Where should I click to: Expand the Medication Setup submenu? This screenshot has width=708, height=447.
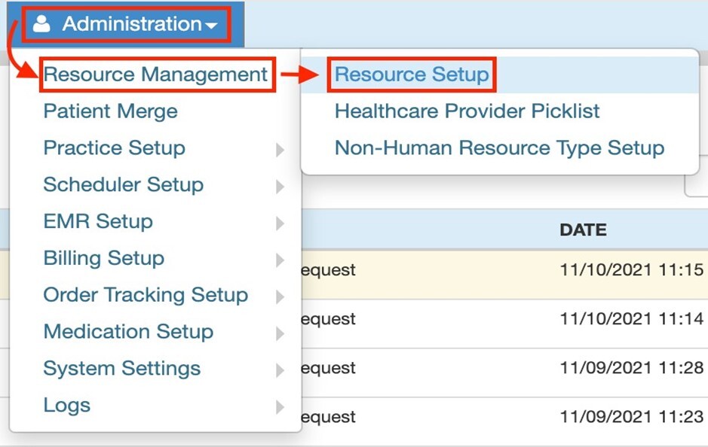point(128,332)
